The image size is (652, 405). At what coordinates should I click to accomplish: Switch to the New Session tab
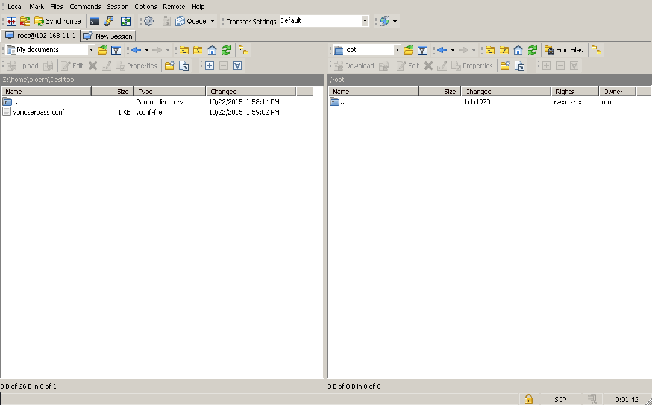tap(108, 36)
